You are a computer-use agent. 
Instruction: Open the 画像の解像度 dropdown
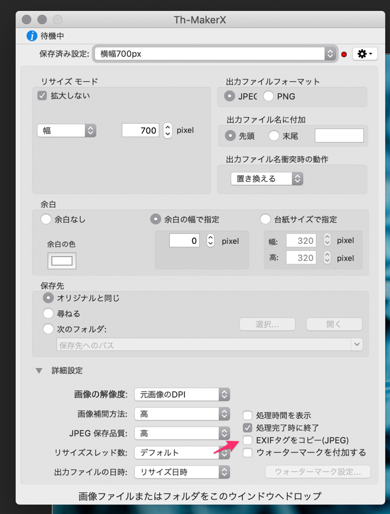click(x=182, y=394)
